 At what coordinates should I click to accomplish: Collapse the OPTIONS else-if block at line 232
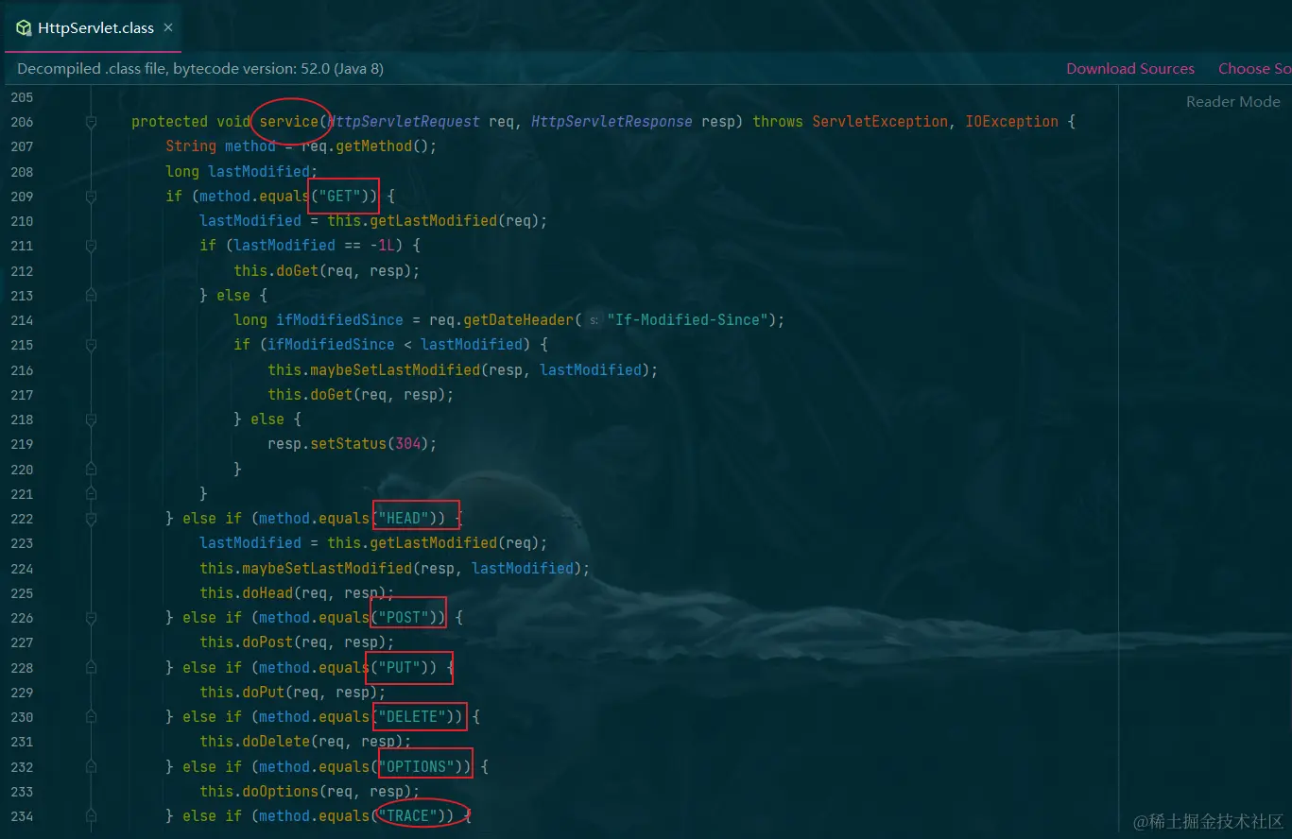point(91,767)
